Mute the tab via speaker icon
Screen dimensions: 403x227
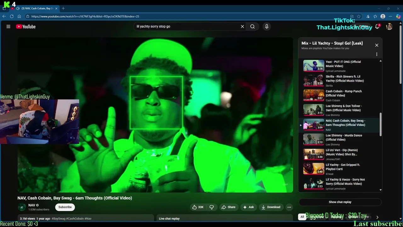18,8
